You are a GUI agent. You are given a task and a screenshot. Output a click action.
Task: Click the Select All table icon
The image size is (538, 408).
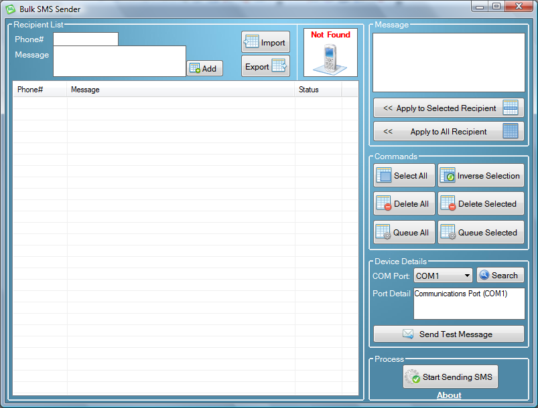(384, 175)
